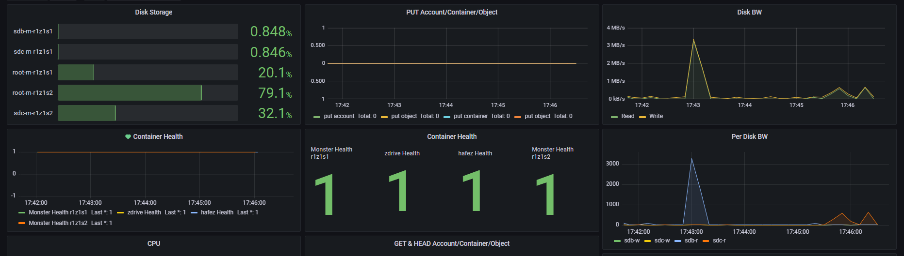Click the large zdrive Health stat value
904x256 pixels.
coord(398,191)
